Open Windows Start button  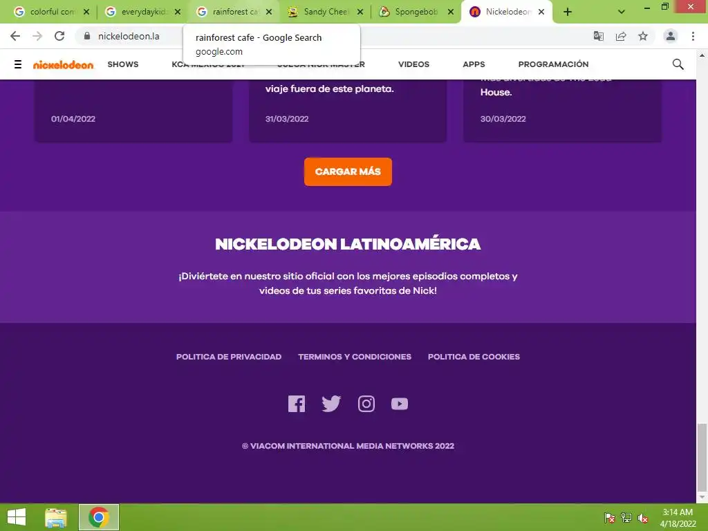pyautogui.click(x=17, y=517)
